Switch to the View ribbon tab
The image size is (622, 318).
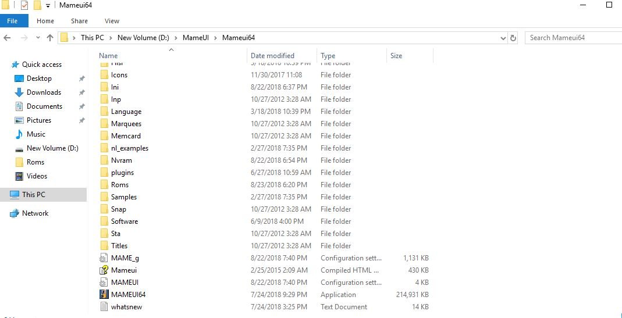[112, 21]
